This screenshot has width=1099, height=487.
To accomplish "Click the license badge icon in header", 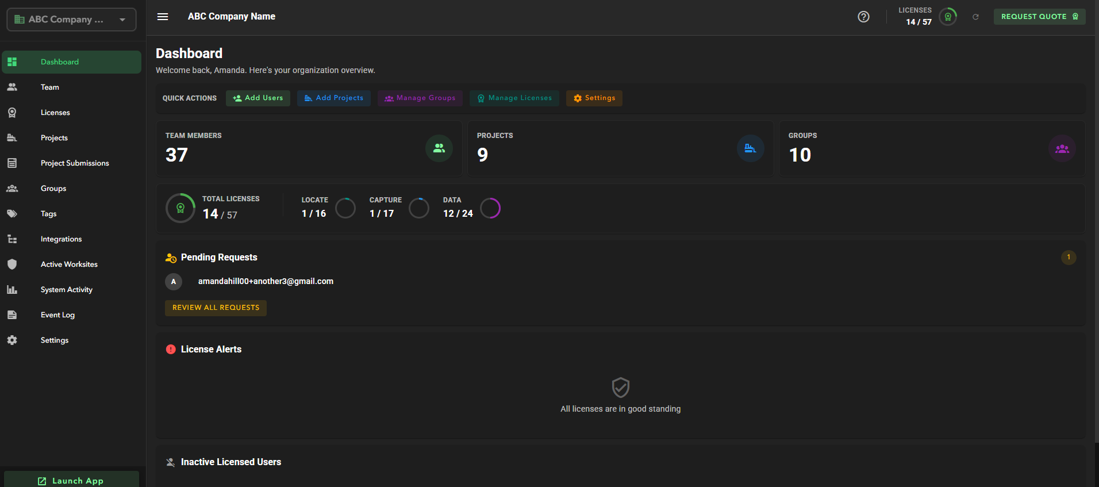I will [x=948, y=17].
